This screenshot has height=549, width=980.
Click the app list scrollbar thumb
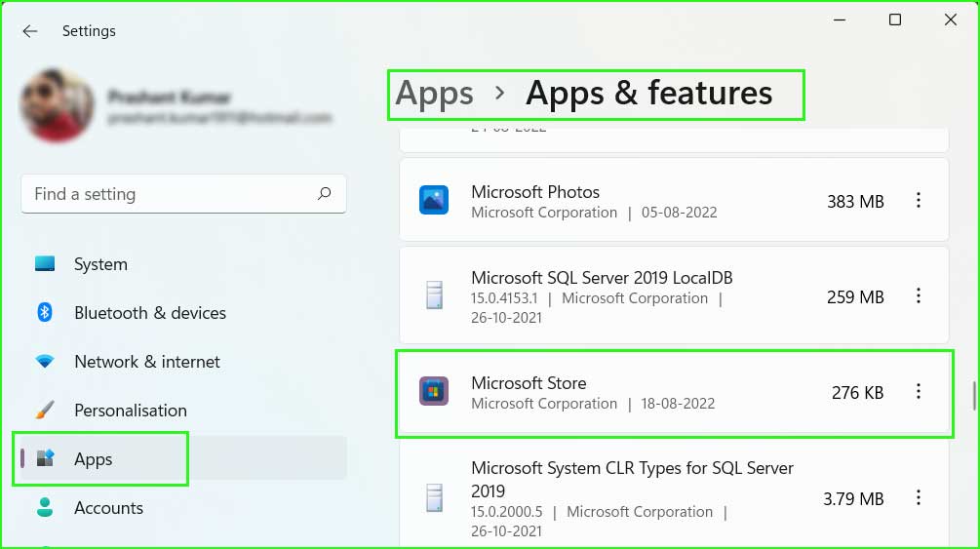(974, 395)
